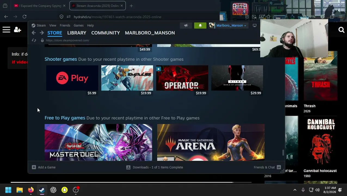
Task: Click the Marlboro_Manson profile avatar
Action: coord(212,25)
